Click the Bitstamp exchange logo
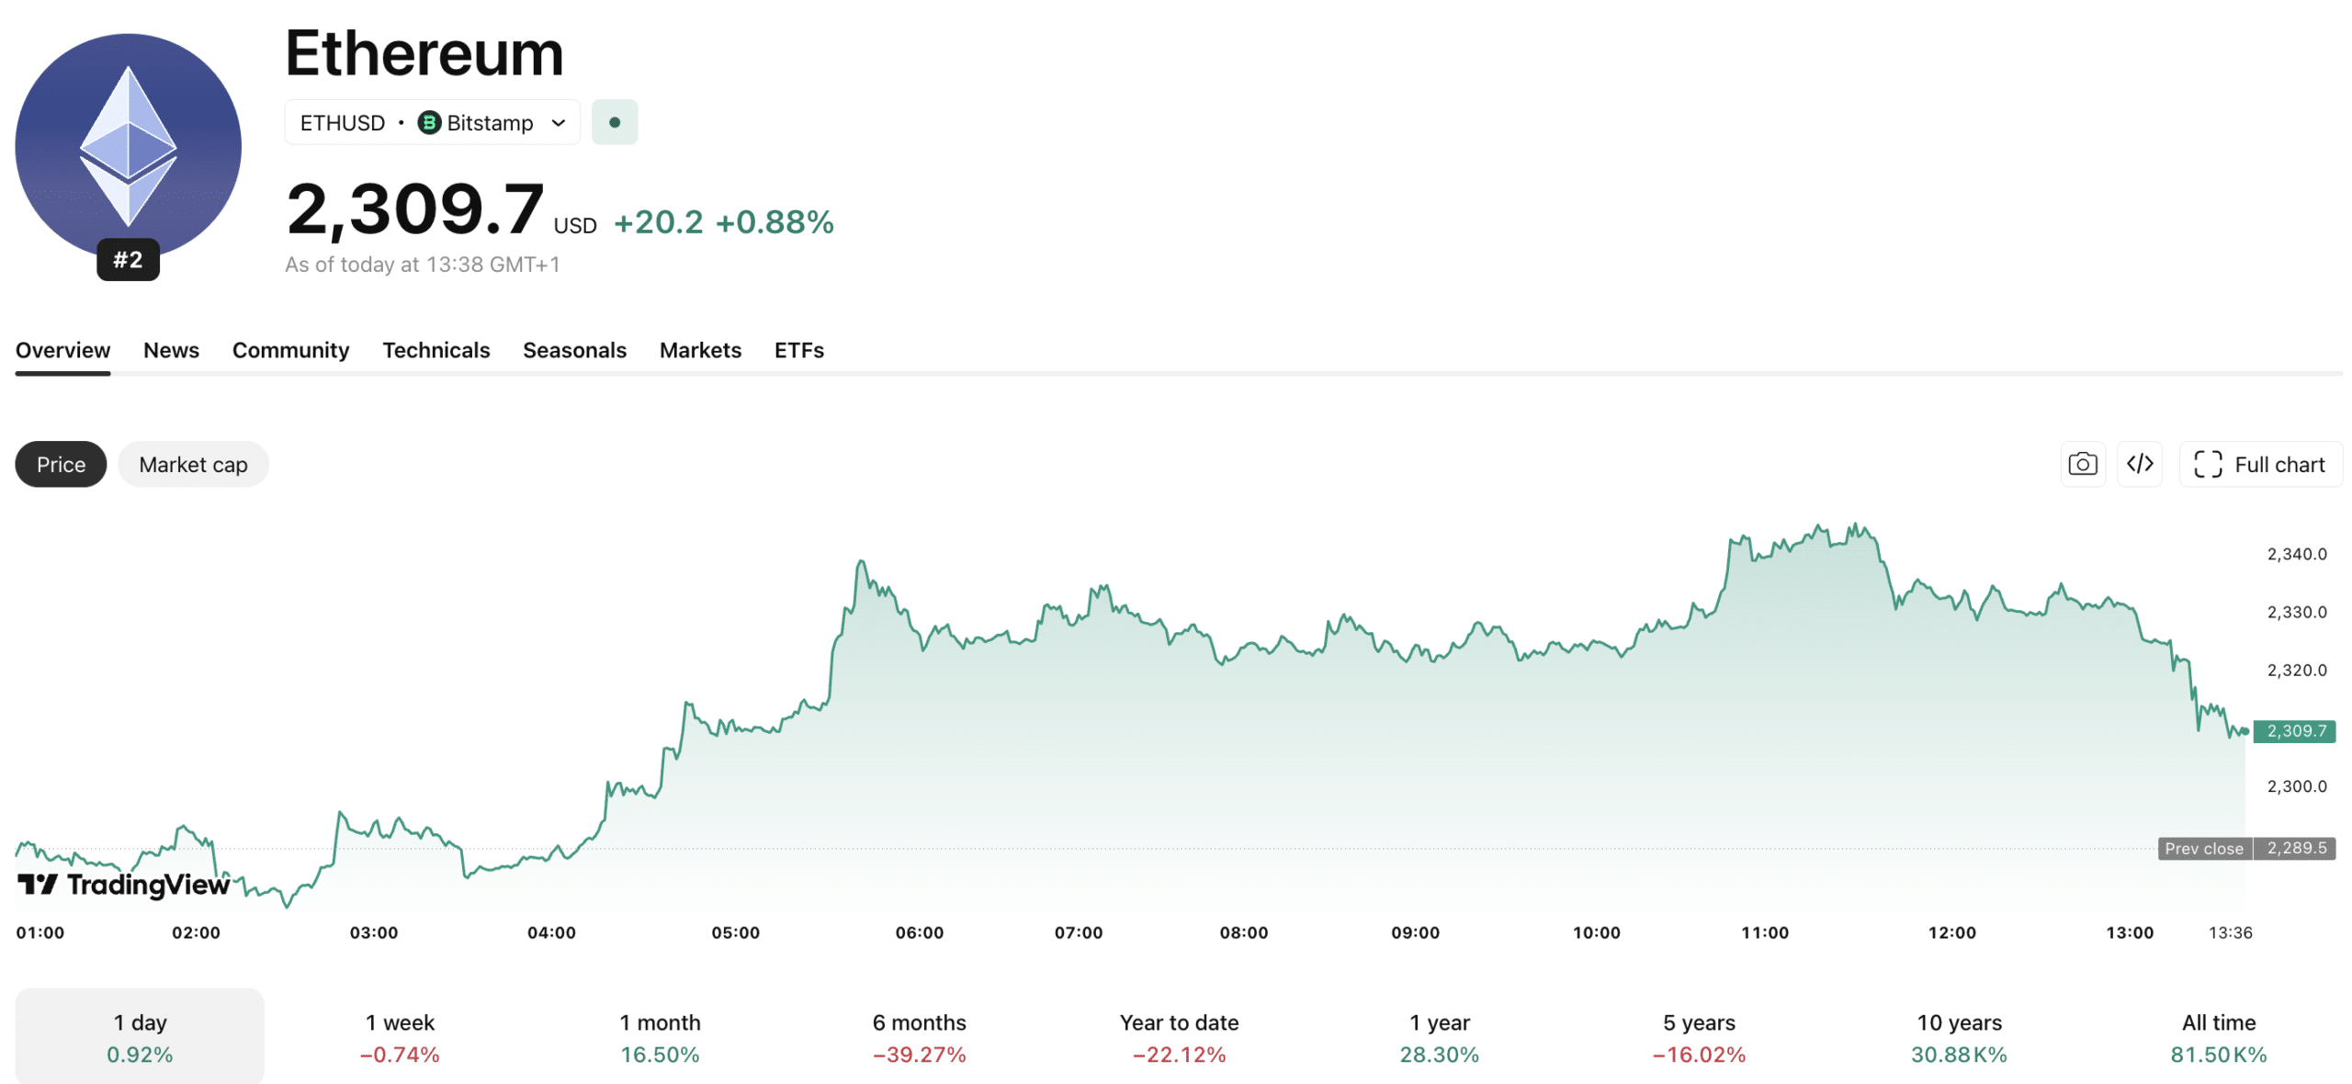This screenshot has width=2352, height=1084. (430, 122)
